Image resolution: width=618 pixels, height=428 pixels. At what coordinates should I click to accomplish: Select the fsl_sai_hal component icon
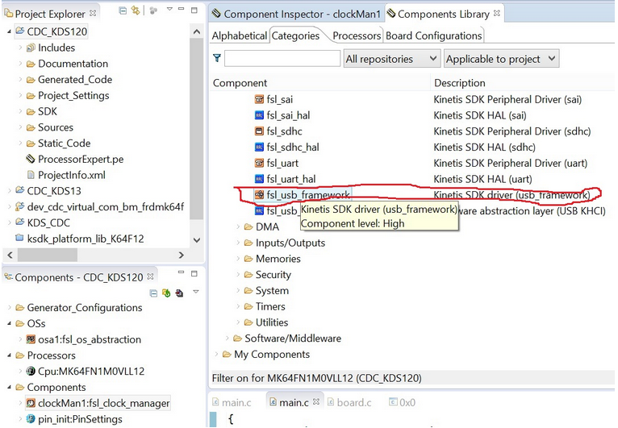[x=259, y=115]
